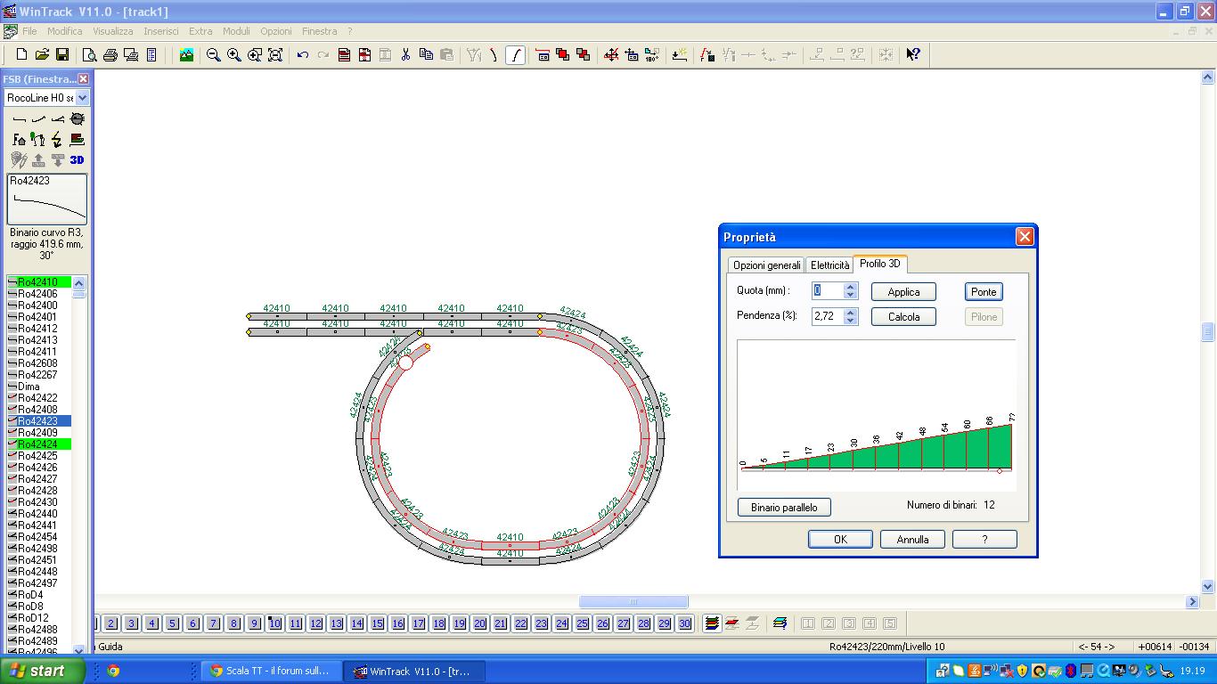Click the Binario parallelo button
This screenshot has height=684, width=1217.
pyautogui.click(x=784, y=508)
